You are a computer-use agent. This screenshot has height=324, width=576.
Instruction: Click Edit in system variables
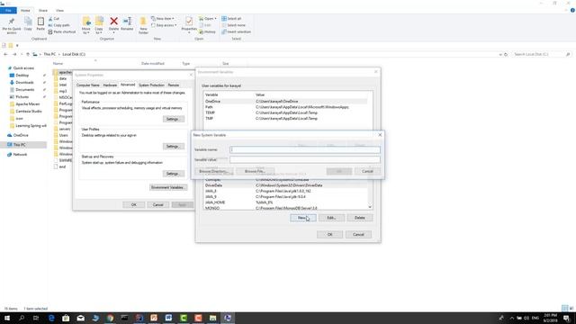(331, 218)
